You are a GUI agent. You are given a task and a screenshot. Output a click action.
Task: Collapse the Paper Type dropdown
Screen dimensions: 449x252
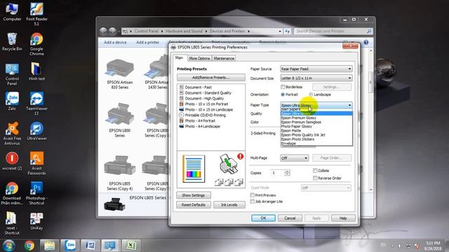click(x=349, y=105)
